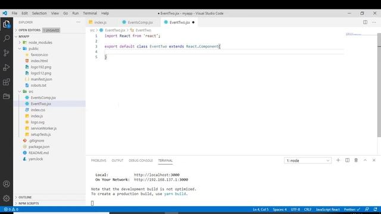The width and height of the screenshot is (381, 214).
Task: Switch to the Output panel tab
Action: click(x=117, y=160)
